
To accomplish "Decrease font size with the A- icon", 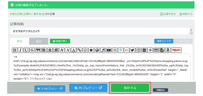I will click(x=67, y=50).
